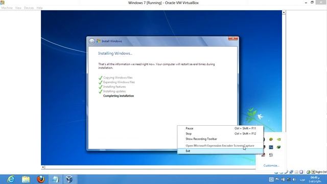This screenshot has width=327, height=184.
Task: Click the mouse integration indicator in VirtualBox status bar
Action: point(308,172)
